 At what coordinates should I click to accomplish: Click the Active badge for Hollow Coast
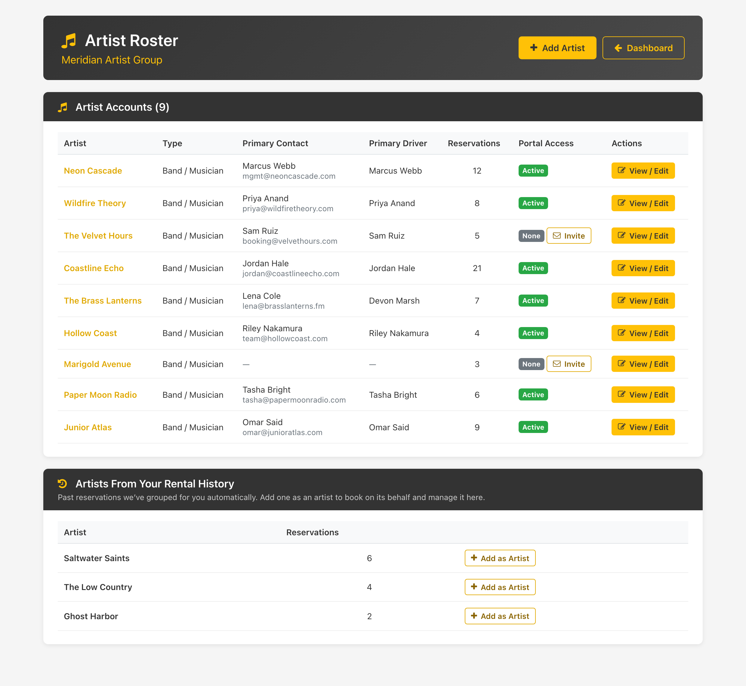click(x=533, y=333)
